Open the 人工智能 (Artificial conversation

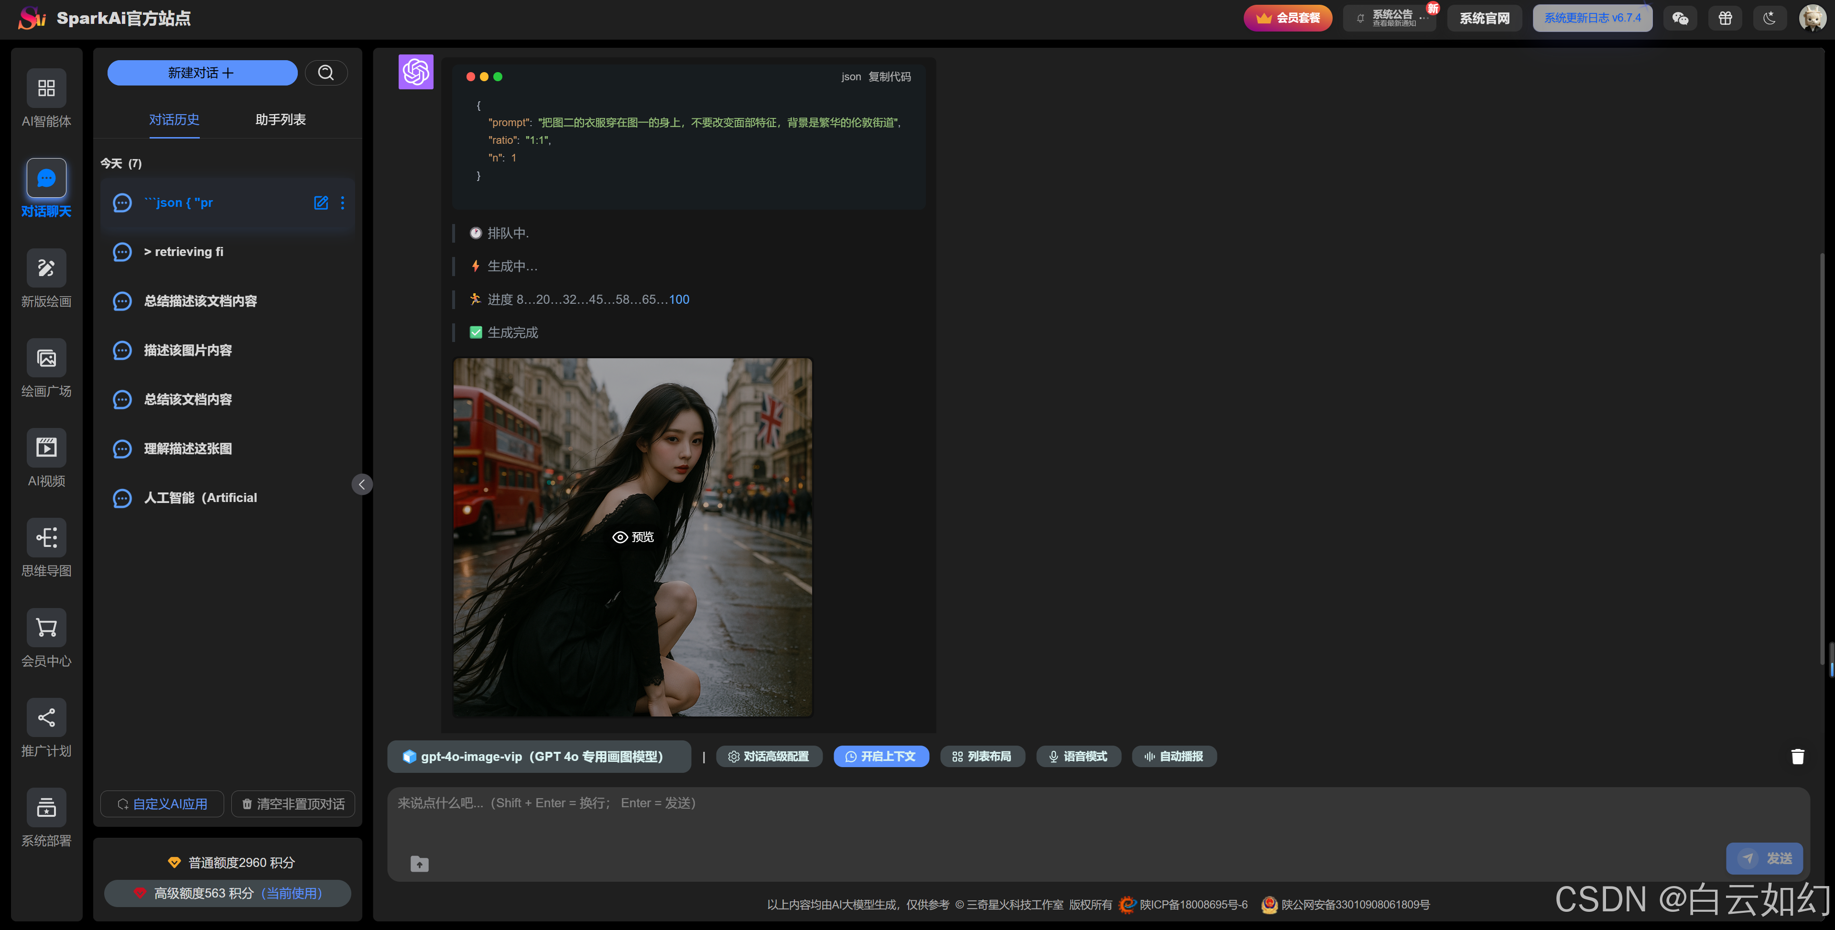click(228, 498)
